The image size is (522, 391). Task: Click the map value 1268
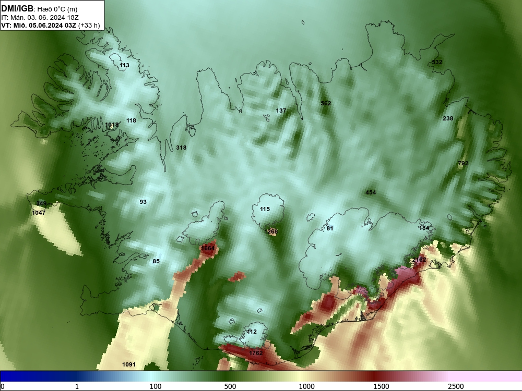[271, 231]
